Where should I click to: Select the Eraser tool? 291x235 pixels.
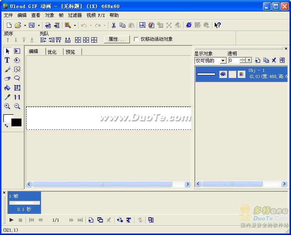pyautogui.click(x=7, y=78)
